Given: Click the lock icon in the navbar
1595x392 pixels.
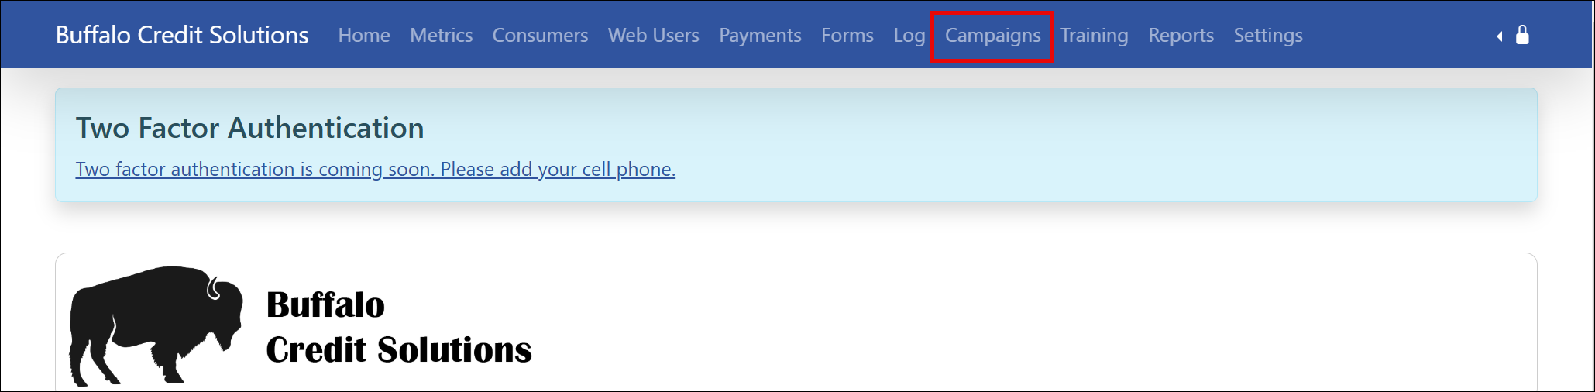Looking at the screenshot, I should 1522,35.
